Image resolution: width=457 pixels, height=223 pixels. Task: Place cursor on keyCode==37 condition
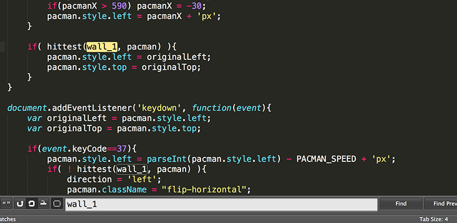click(x=99, y=149)
